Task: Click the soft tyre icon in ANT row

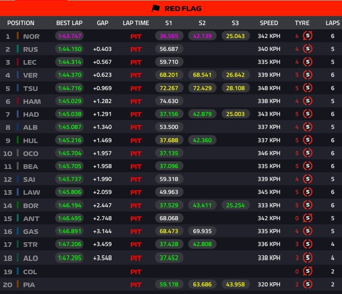Action: [307, 218]
